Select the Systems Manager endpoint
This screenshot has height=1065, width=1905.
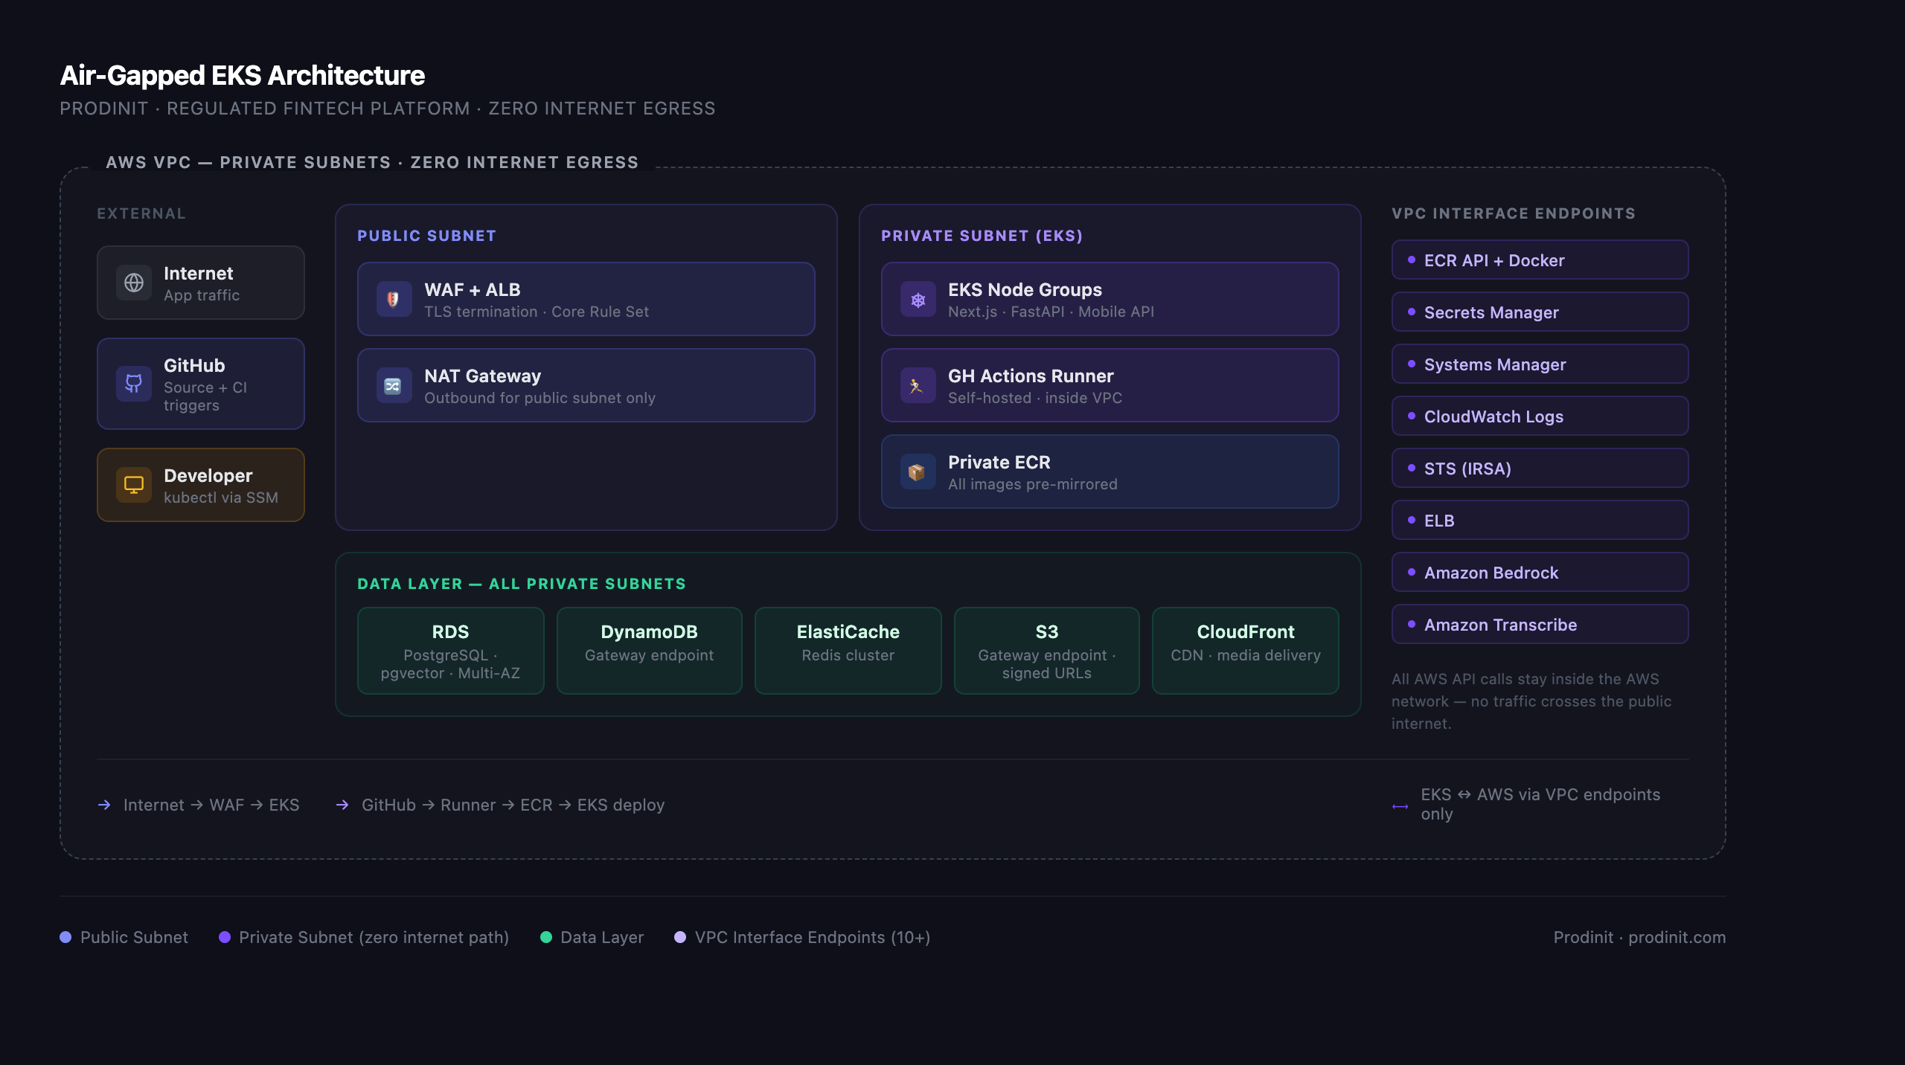1540,364
